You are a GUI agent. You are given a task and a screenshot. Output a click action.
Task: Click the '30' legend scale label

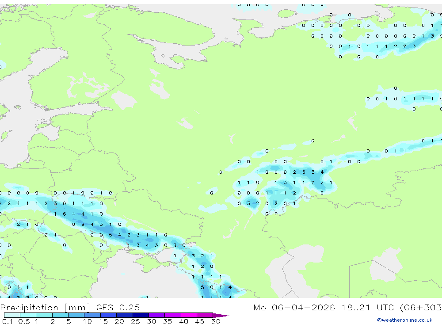[x=151, y=321]
